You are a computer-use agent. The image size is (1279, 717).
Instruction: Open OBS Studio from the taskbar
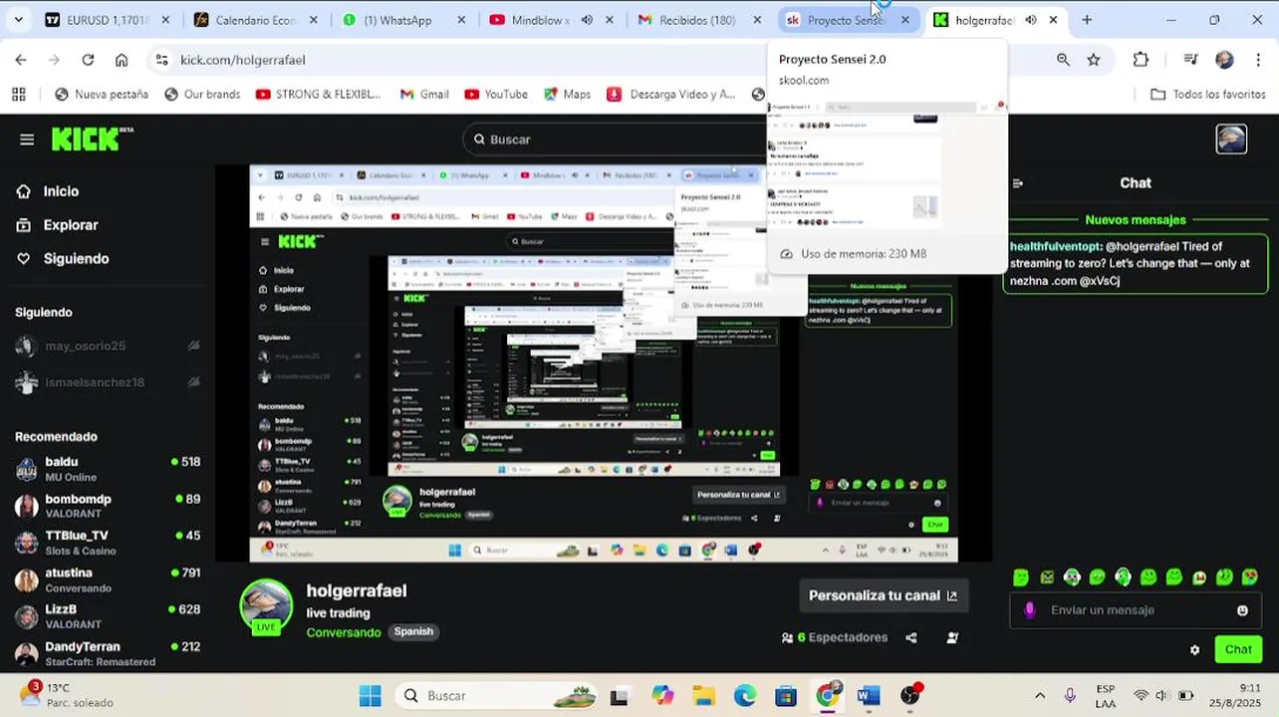tap(910, 695)
